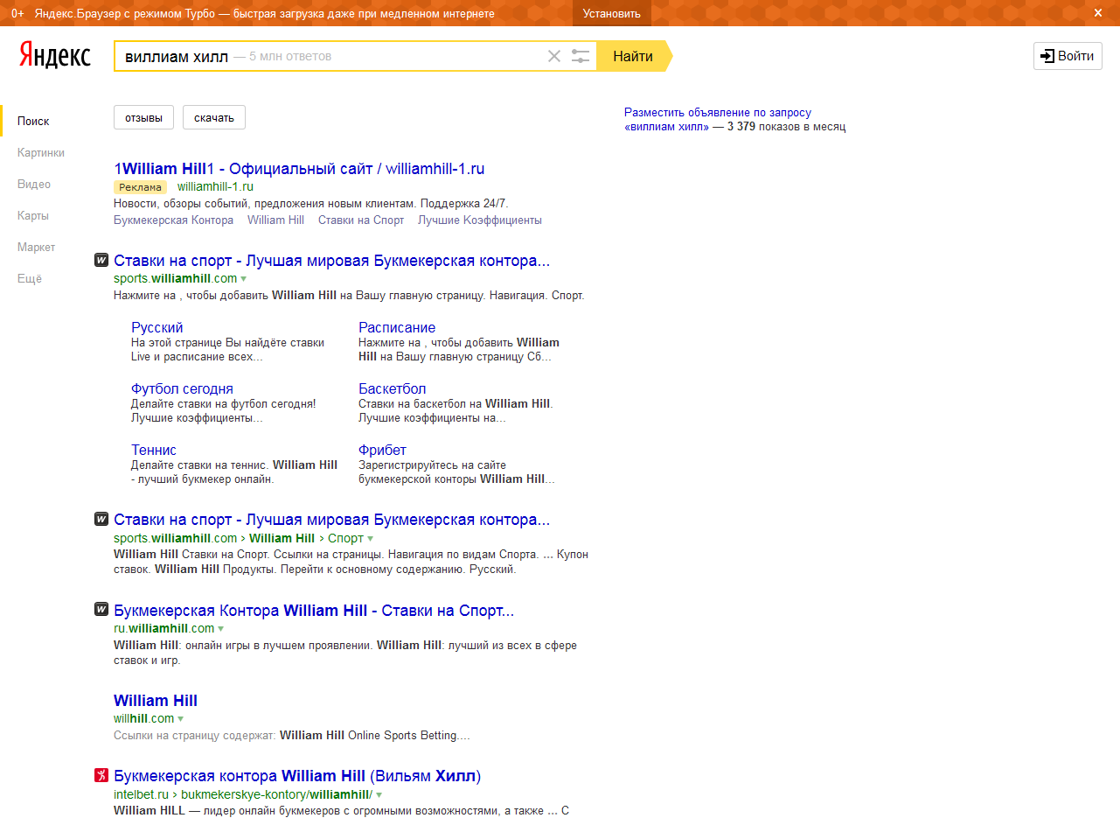Open first "Ставки на спорт - Лучшая мировая" result
Viewport: 1120px width, 818px height.
(332, 261)
